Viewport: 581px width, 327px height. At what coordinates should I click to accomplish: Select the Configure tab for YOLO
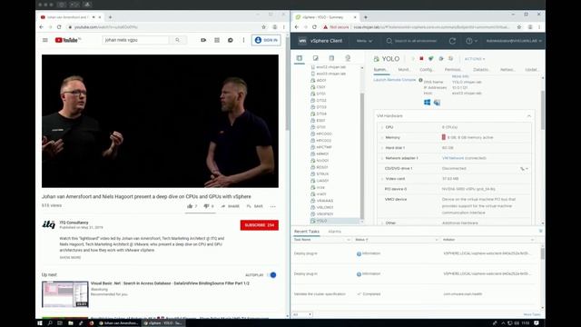[427, 70]
